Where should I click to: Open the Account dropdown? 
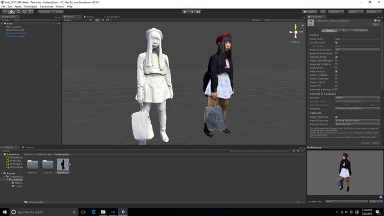coord(335,12)
